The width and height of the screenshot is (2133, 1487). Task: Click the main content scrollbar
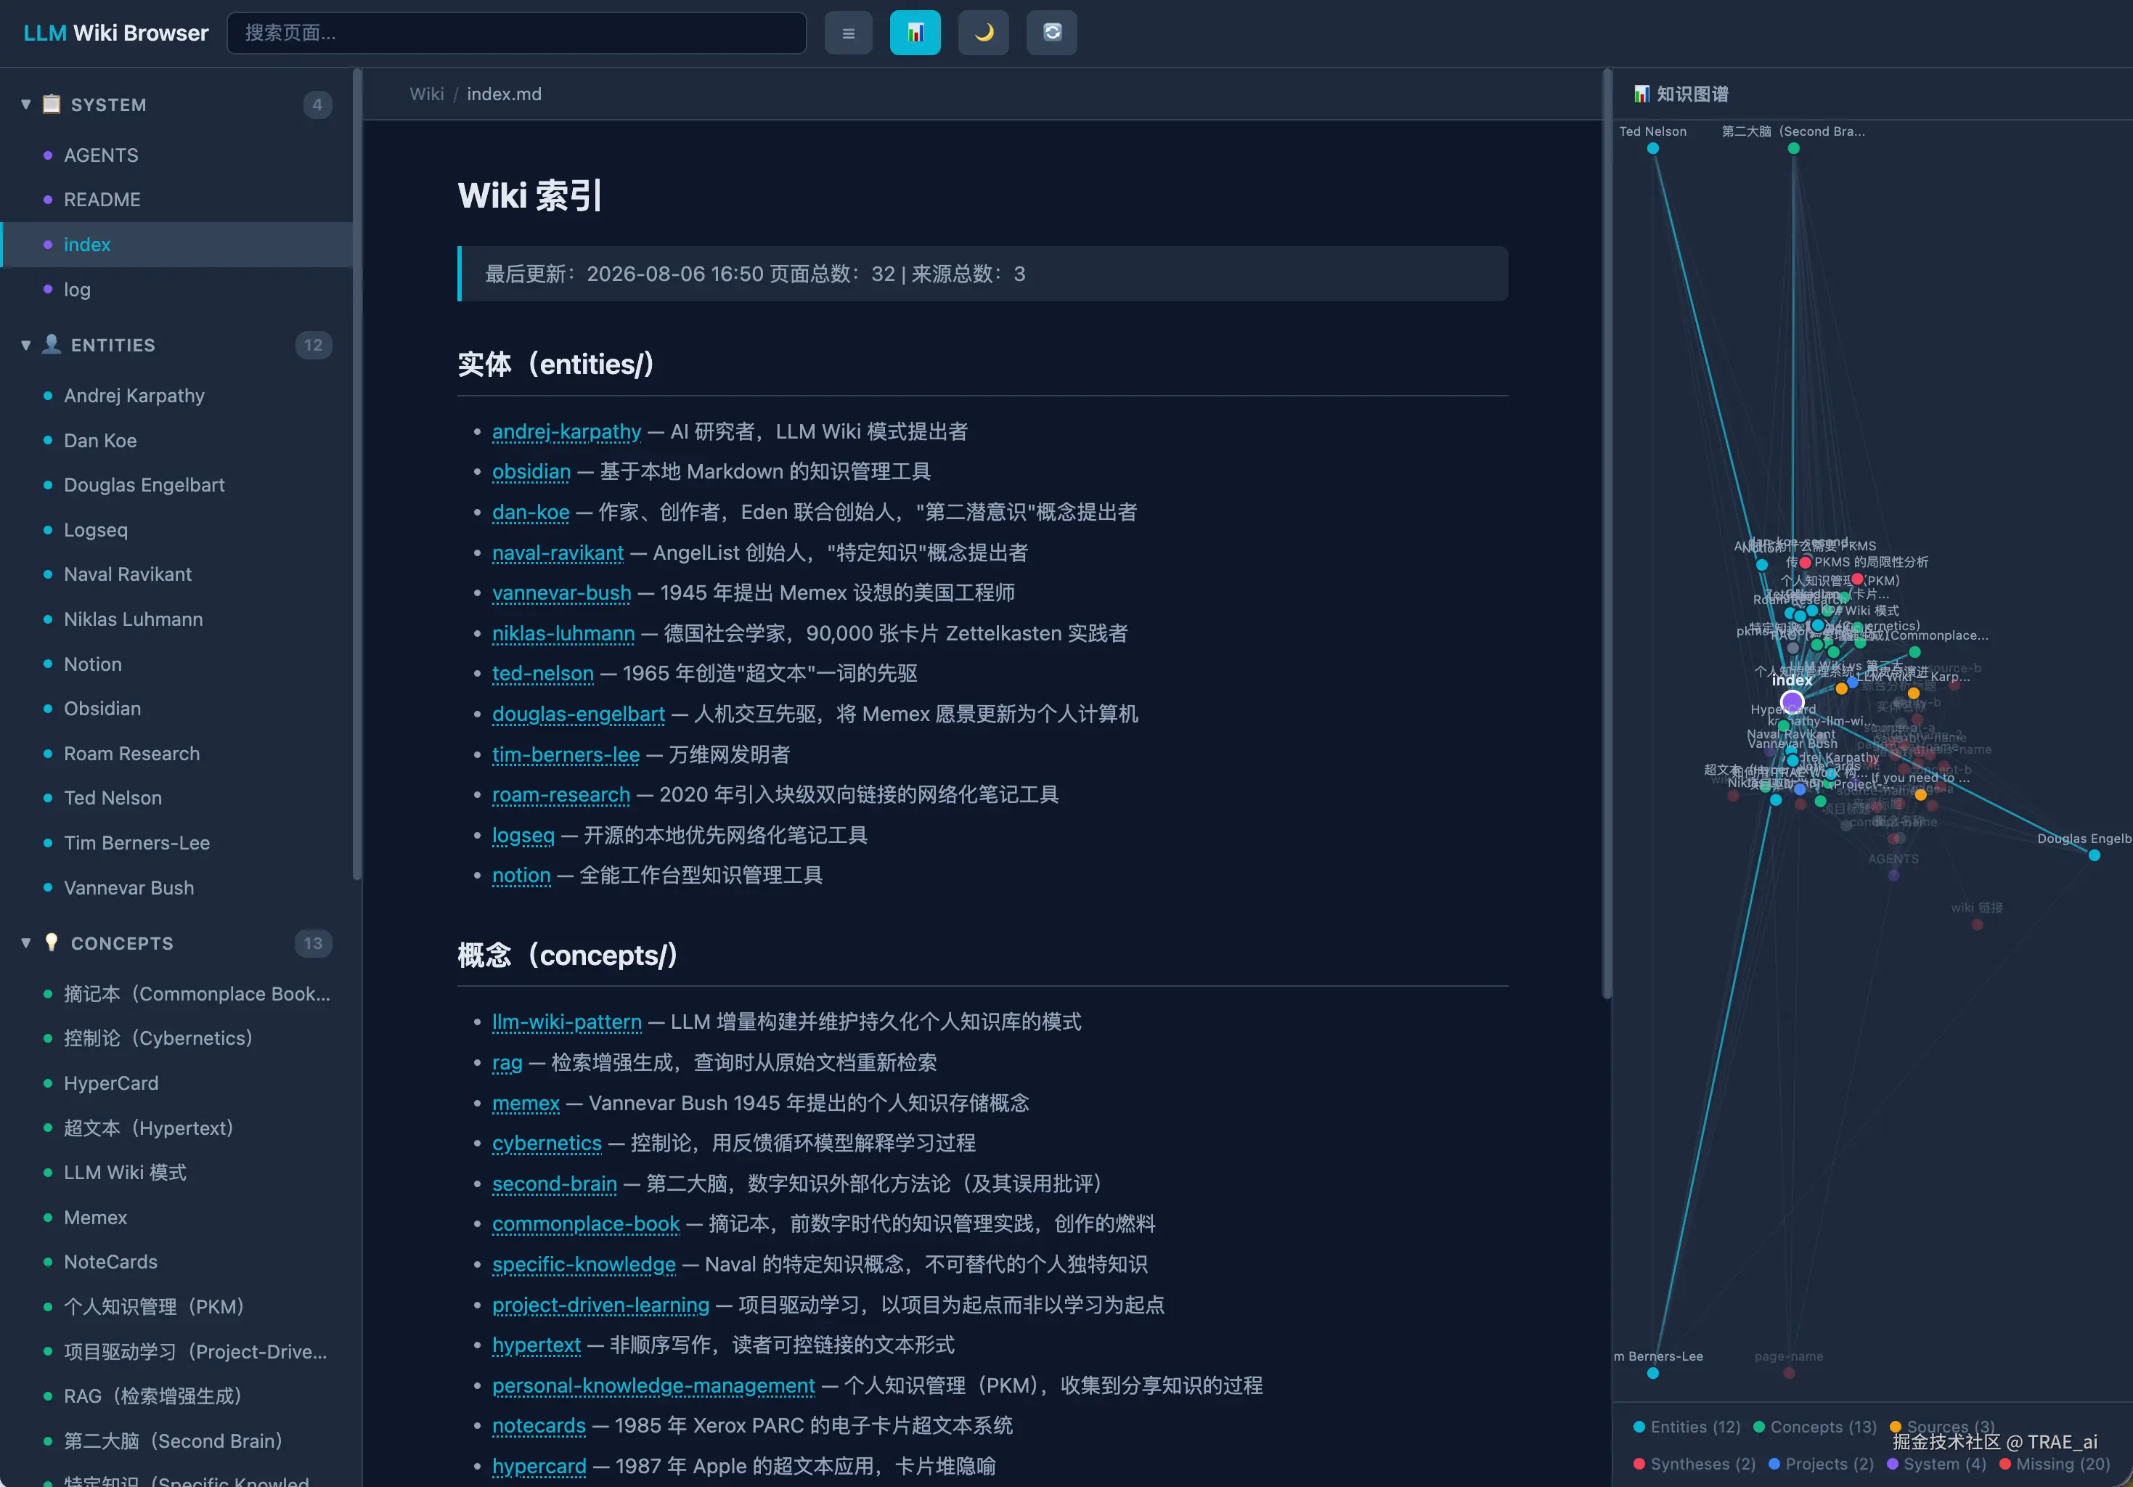1606,534
